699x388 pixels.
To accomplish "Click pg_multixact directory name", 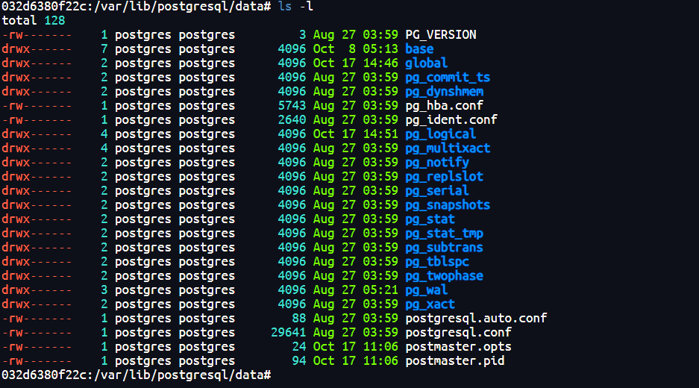I will click(448, 148).
